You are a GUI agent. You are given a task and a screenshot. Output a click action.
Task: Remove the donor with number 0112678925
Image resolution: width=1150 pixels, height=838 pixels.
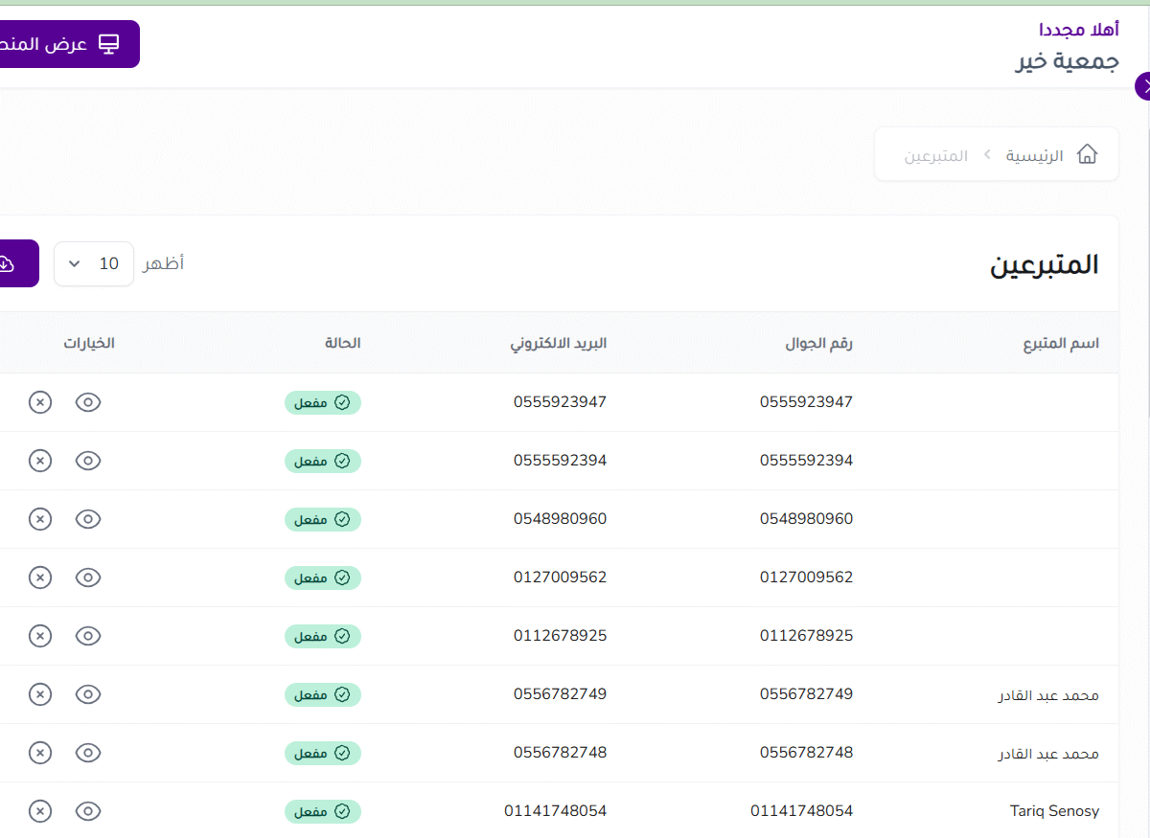39,636
